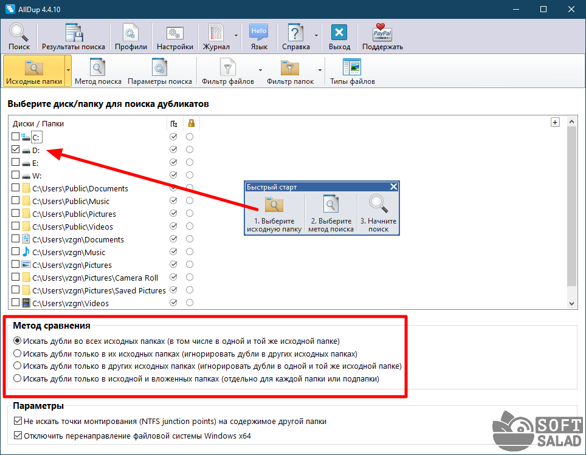Check the C: drive checkbox
Viewport: 586px width, 455px height.
tap(16, 137)
